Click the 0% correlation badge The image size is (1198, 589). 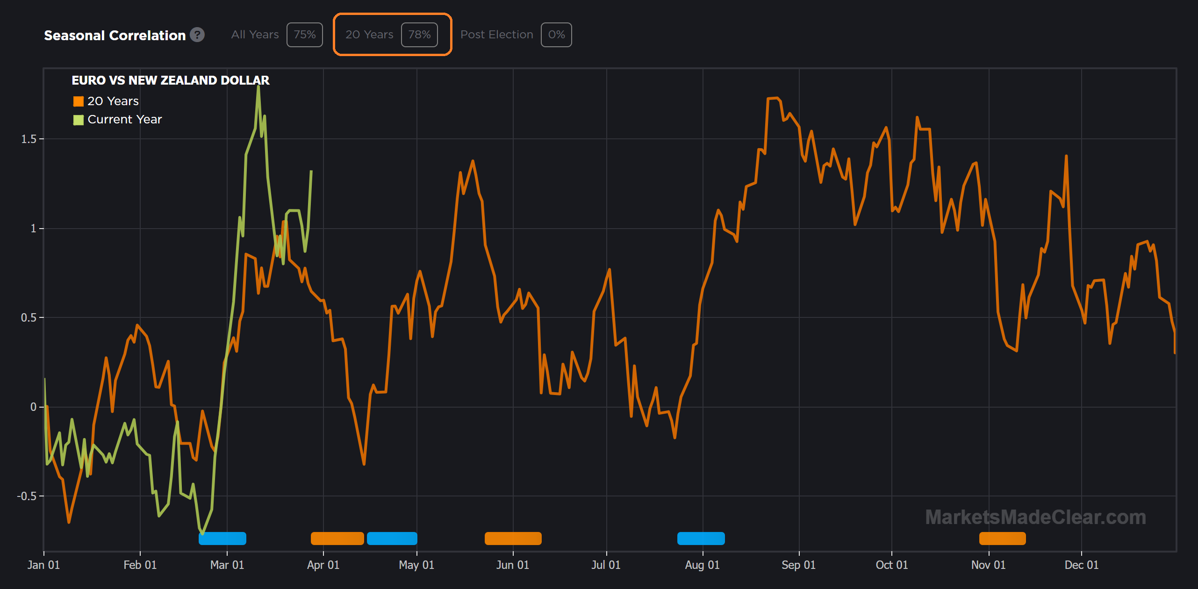556,35
